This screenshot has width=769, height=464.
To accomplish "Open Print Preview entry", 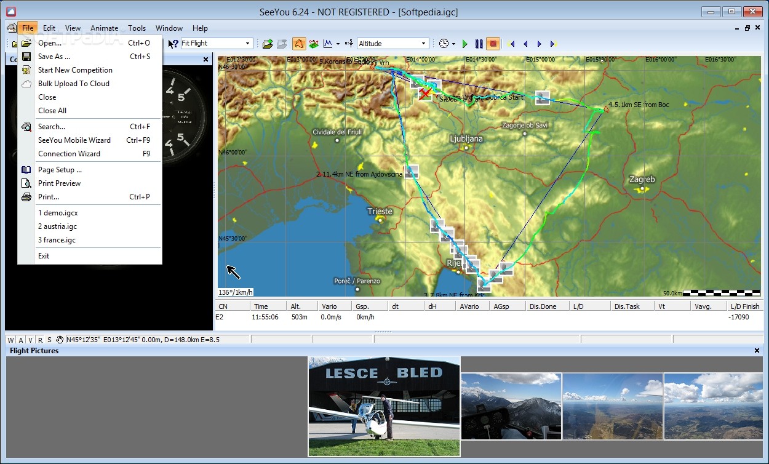I will pyautogui.click(x=90, y=183).
